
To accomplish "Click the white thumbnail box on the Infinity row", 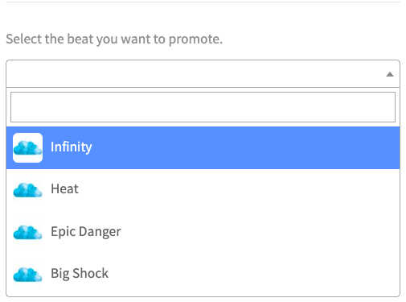I will click(27, 147).
